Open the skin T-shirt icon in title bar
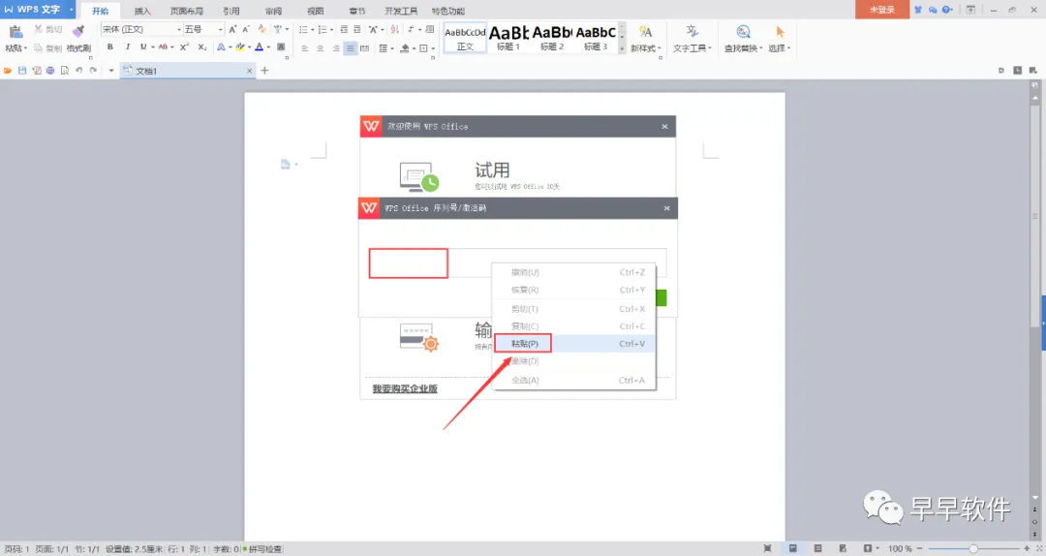Viewport: 1046px width, 556px height. [x=918, y=10]
